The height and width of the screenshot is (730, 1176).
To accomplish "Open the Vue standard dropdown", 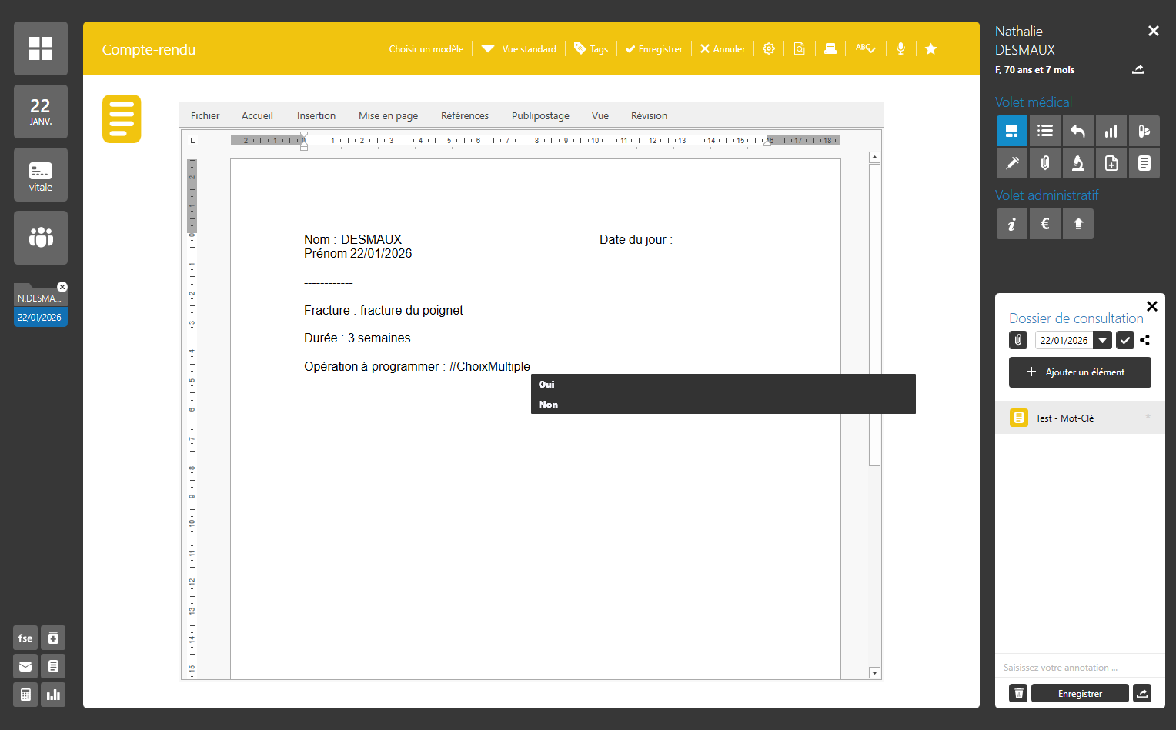I will tap(520, 48).
